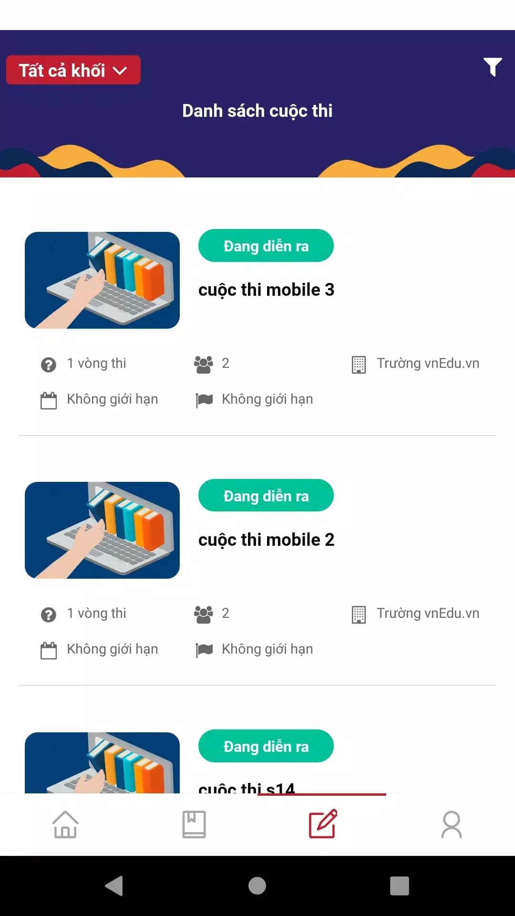Open the user profile tab icon

click(452, 824)
